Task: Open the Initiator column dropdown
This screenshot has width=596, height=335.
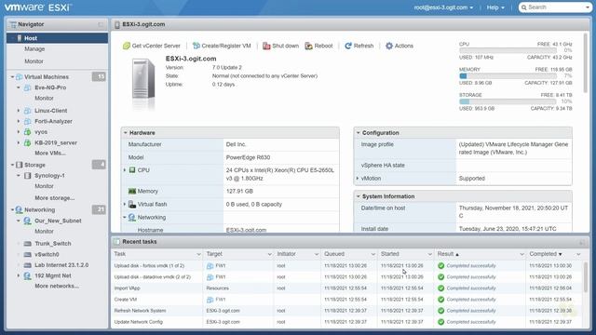Action: click(x=317, y=254)
